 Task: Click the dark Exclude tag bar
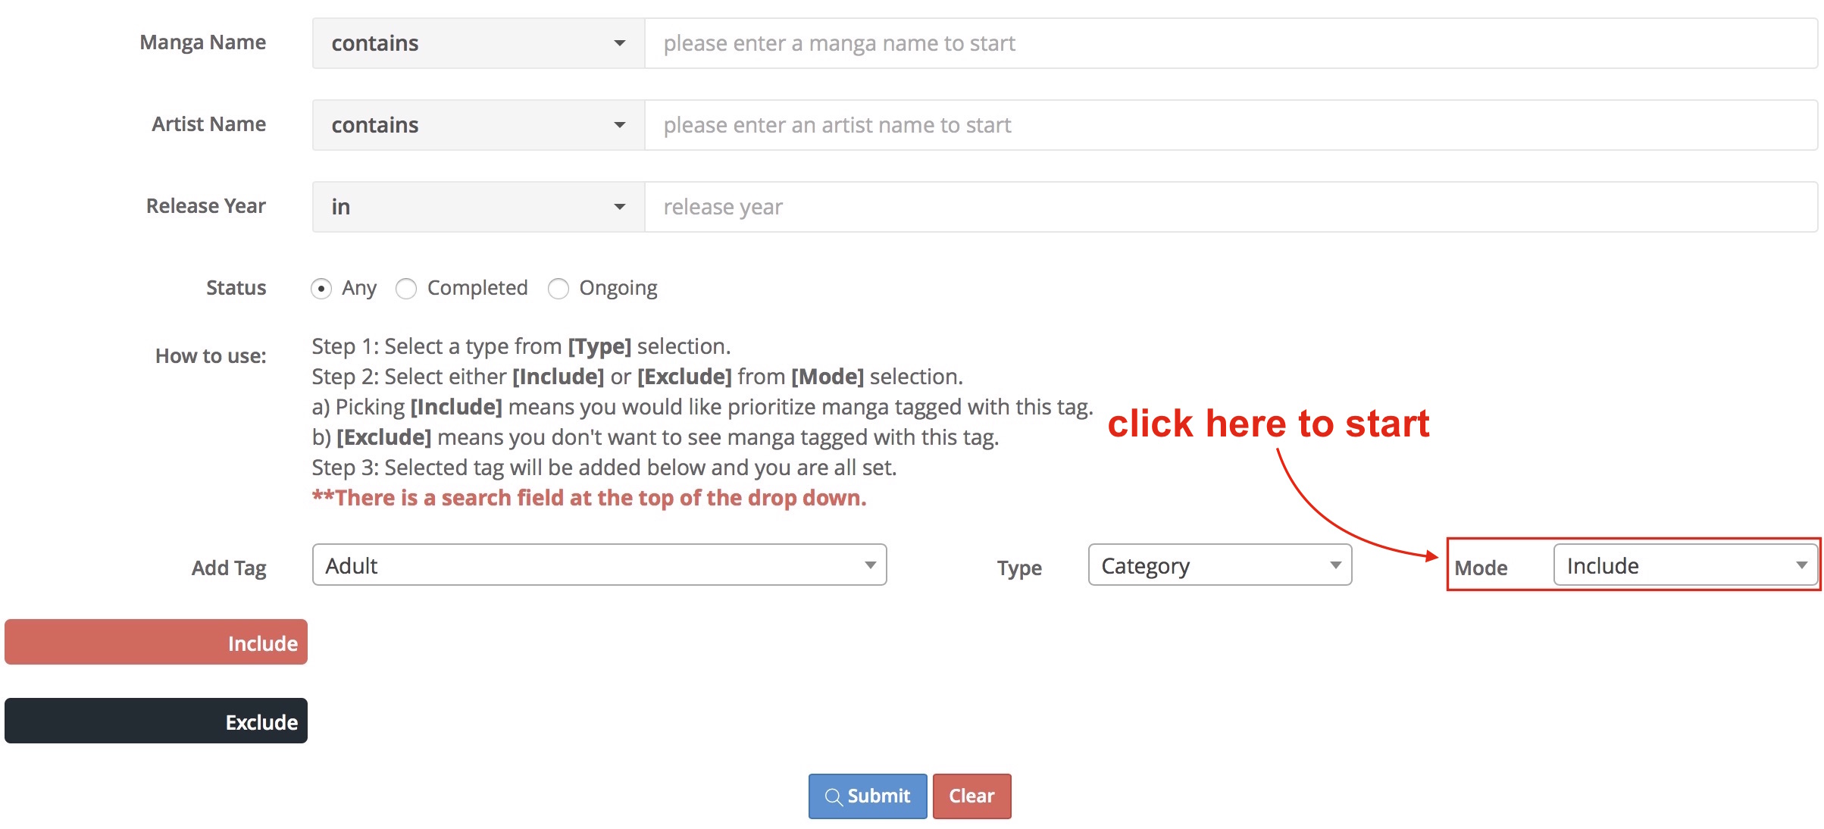tap(156, 721)
